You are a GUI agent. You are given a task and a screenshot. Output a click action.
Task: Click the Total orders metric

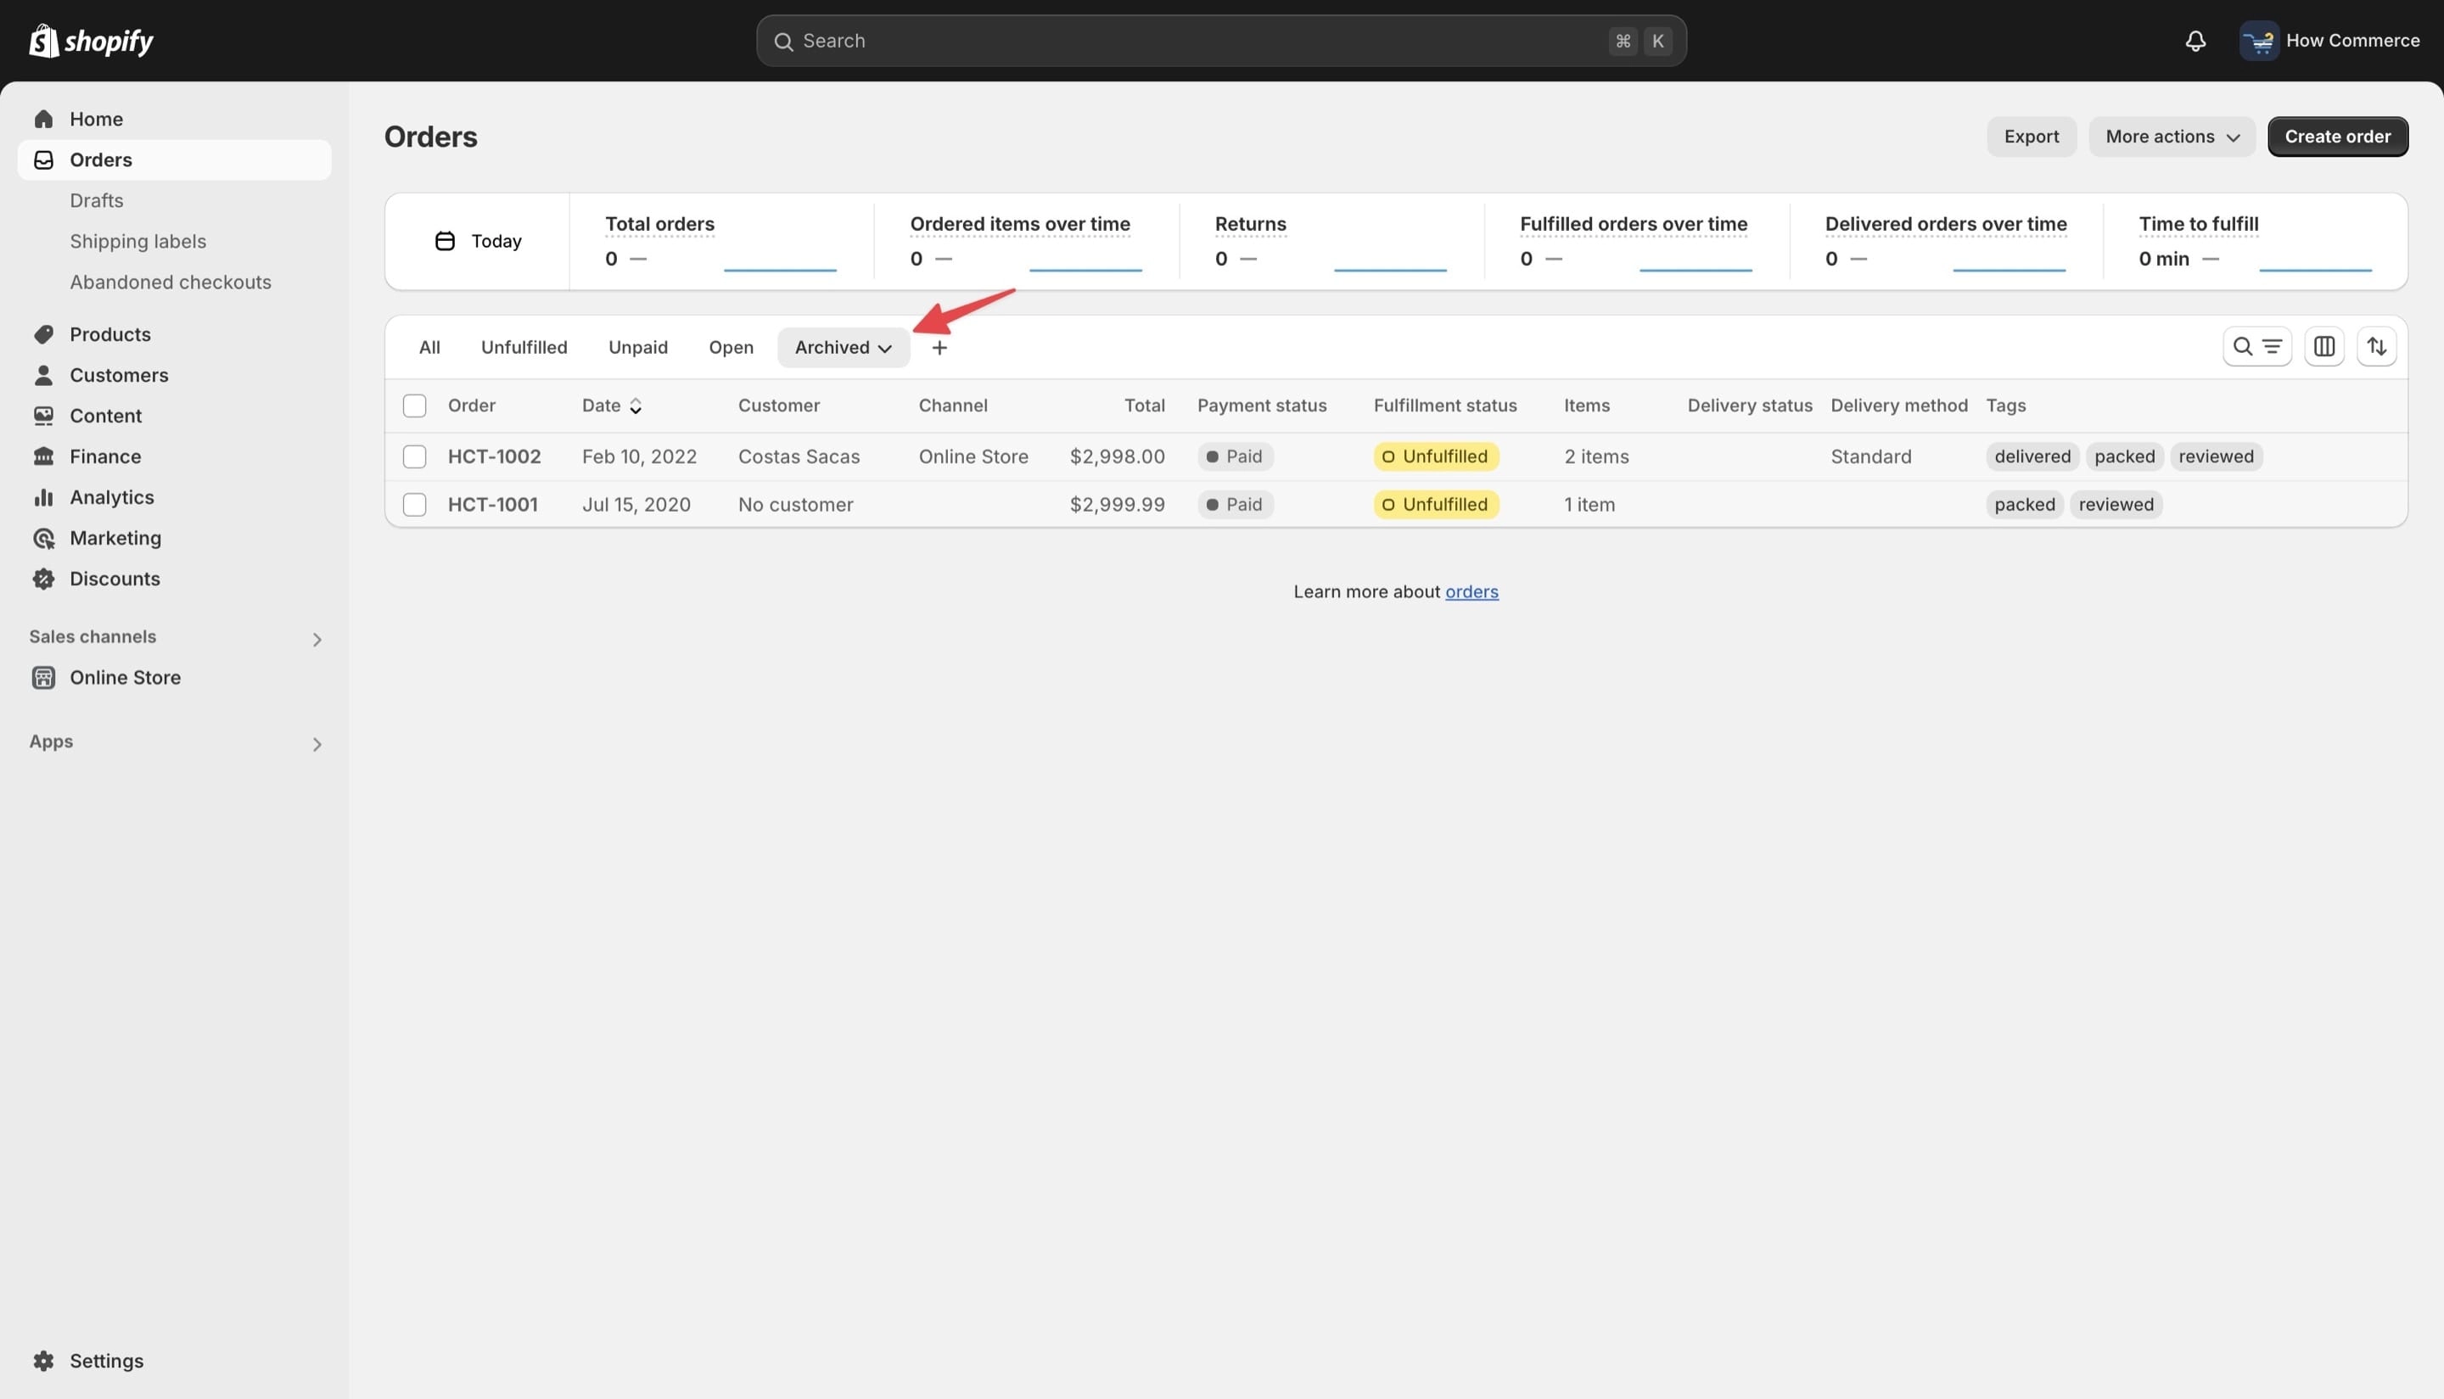click(x=659, y=224)
